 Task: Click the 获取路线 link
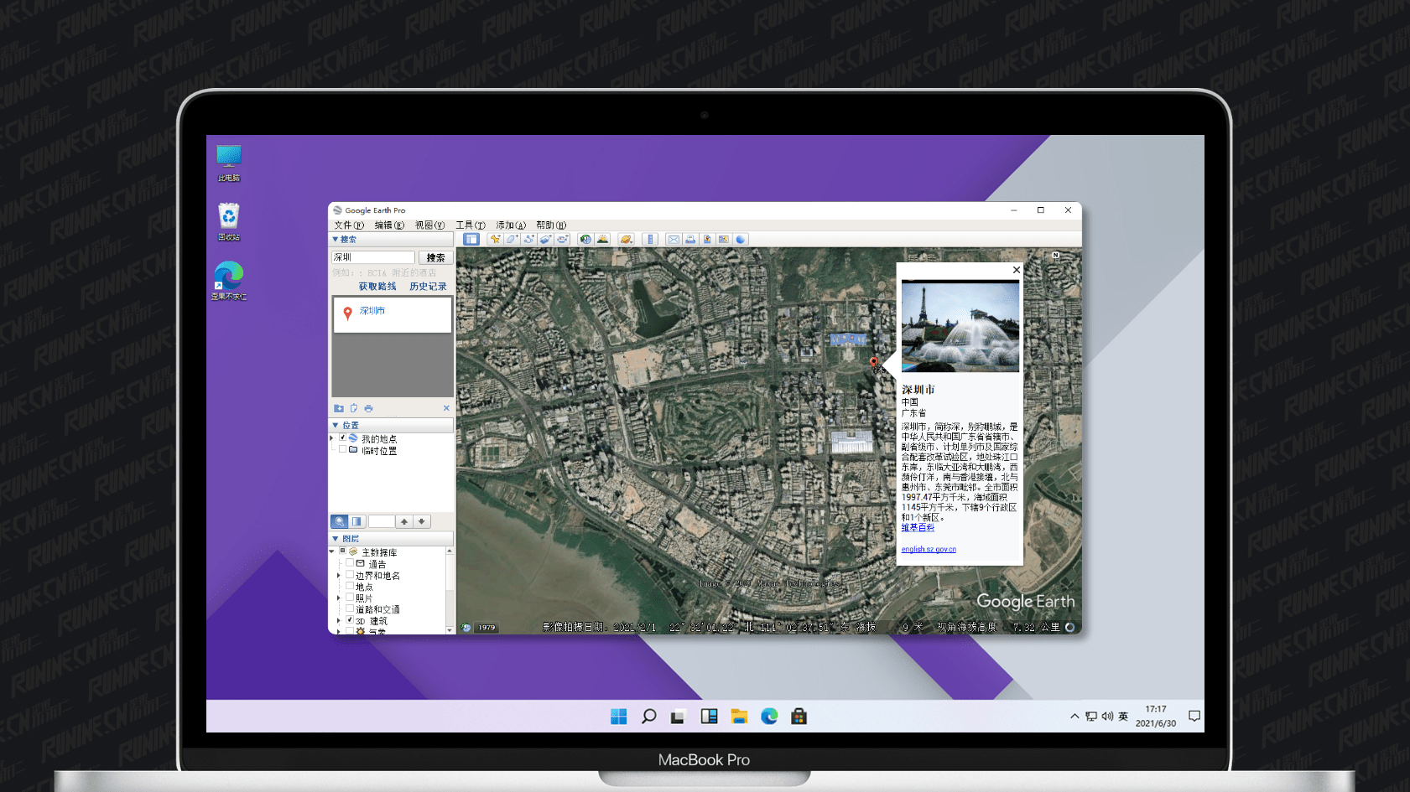(x=377, y=287)
